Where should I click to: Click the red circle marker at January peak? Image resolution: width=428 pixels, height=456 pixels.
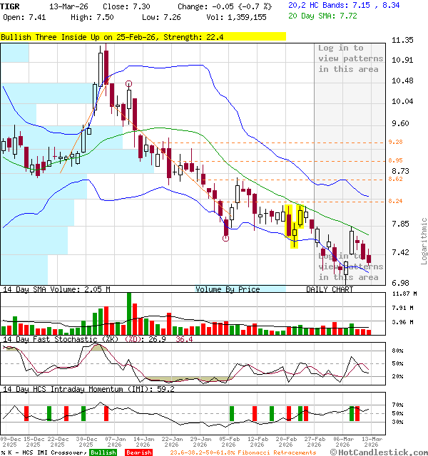[x=128, y=84]
